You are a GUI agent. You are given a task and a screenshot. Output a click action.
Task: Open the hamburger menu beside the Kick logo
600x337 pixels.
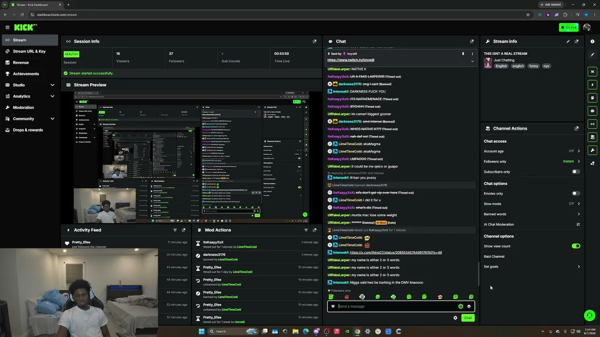tap(7, 28)
